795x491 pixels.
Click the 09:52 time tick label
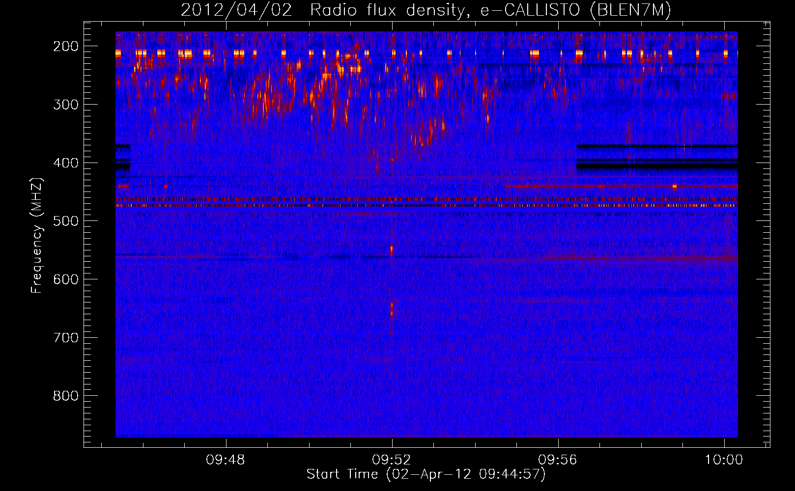click(392, 460)
